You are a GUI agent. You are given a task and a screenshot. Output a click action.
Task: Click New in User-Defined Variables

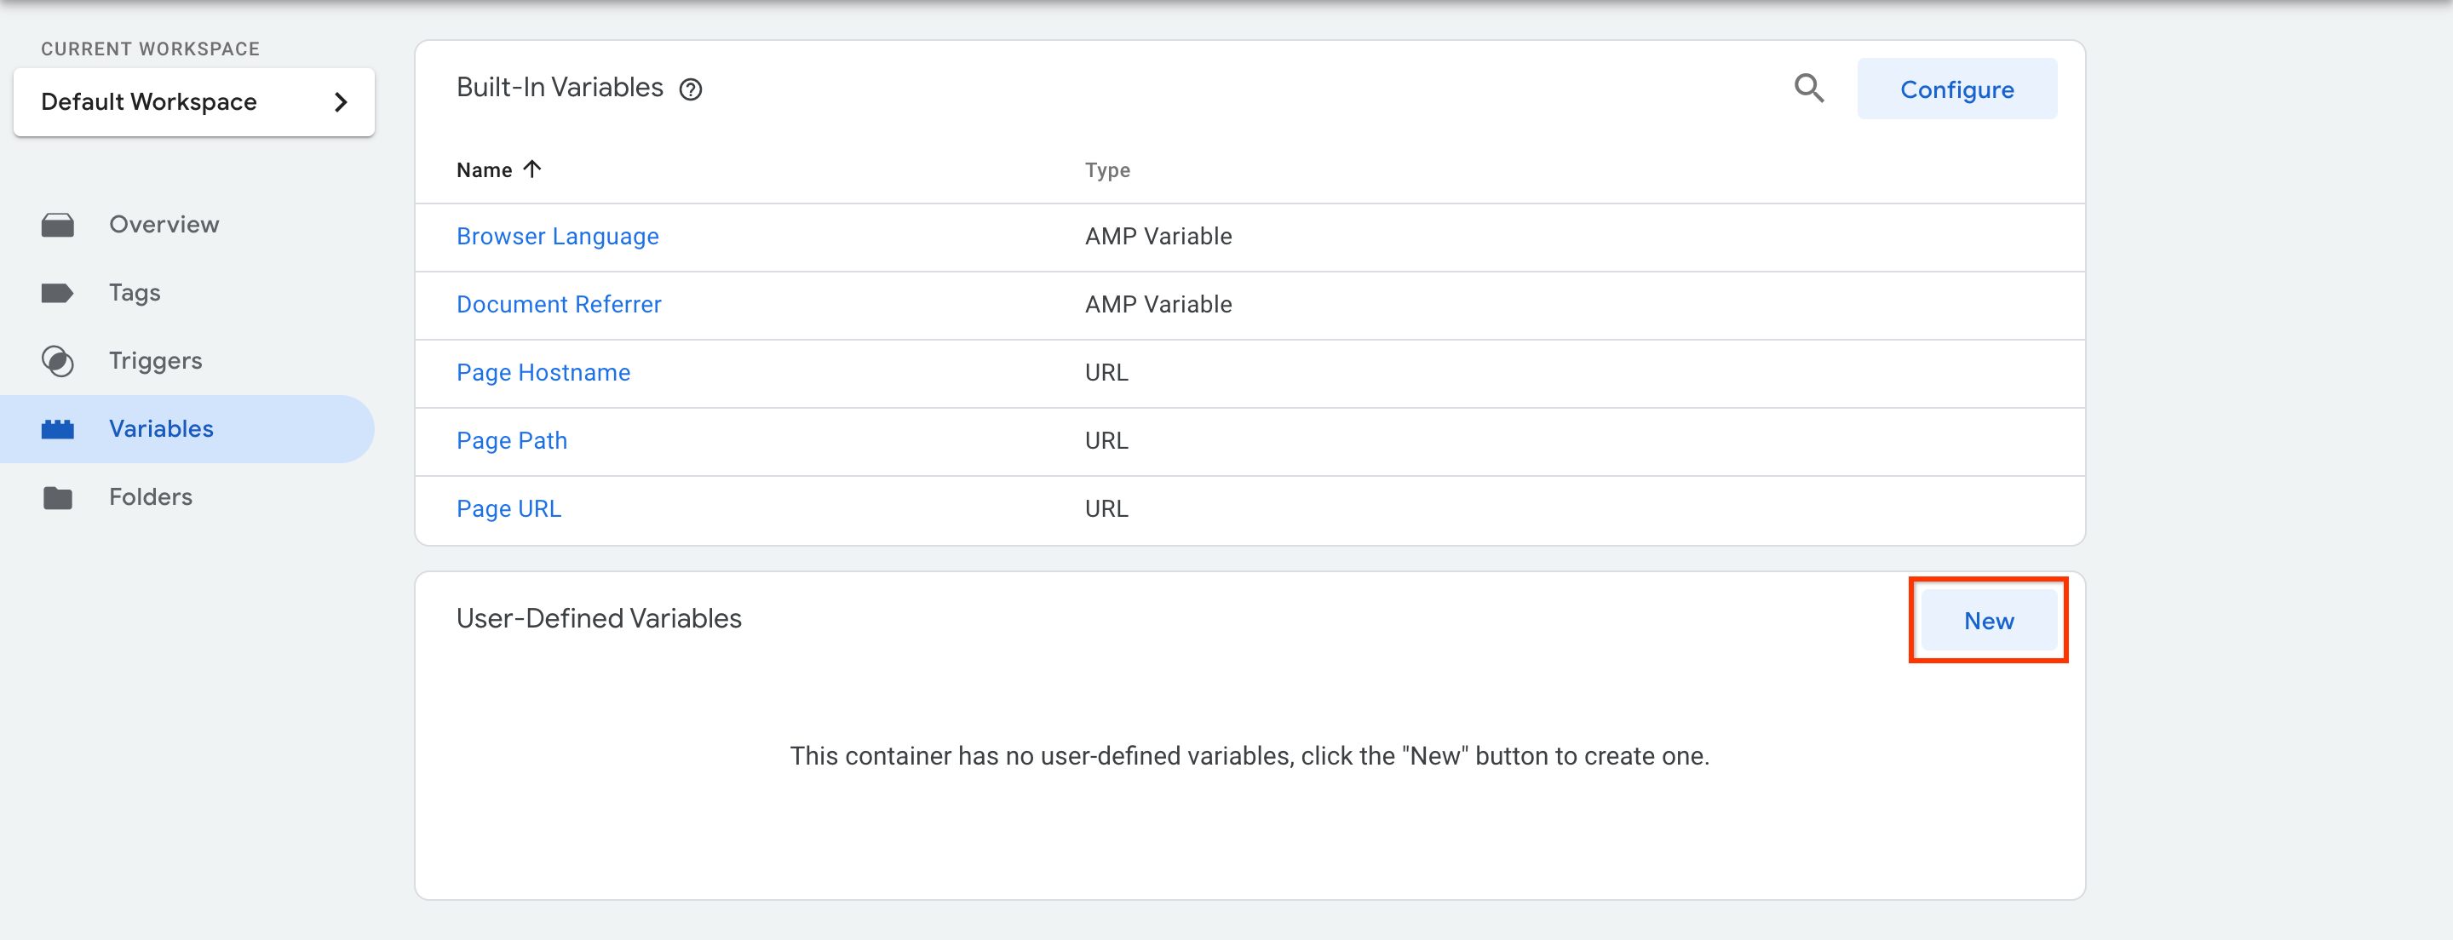click(x=1988, y=620)
